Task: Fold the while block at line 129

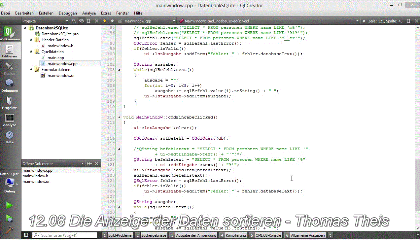Action: click(119, 207)
